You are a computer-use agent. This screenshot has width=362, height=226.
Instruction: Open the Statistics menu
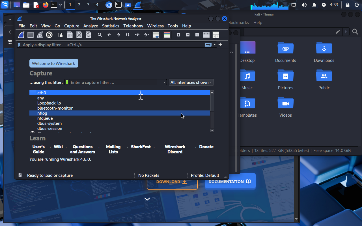[110, 26]
